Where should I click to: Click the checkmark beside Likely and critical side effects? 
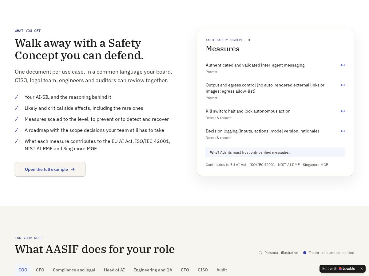click(17, 108)
